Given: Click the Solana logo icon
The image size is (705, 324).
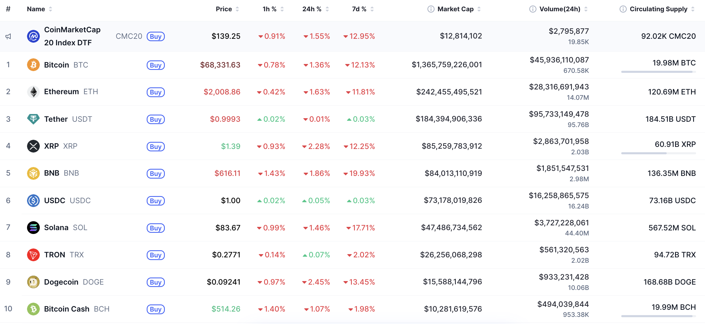Looking at the screenshot, I should coord(33,227).
